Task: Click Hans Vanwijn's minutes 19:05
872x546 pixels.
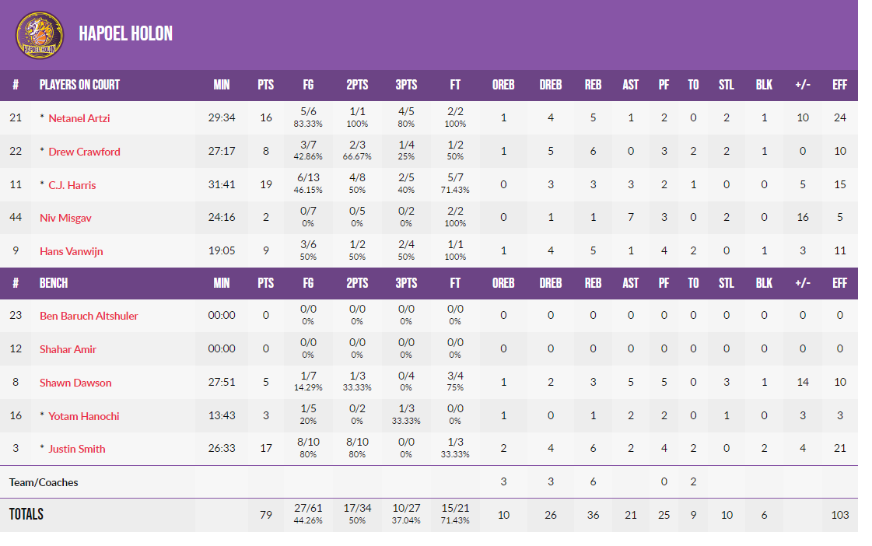Action: coord(222,250)
